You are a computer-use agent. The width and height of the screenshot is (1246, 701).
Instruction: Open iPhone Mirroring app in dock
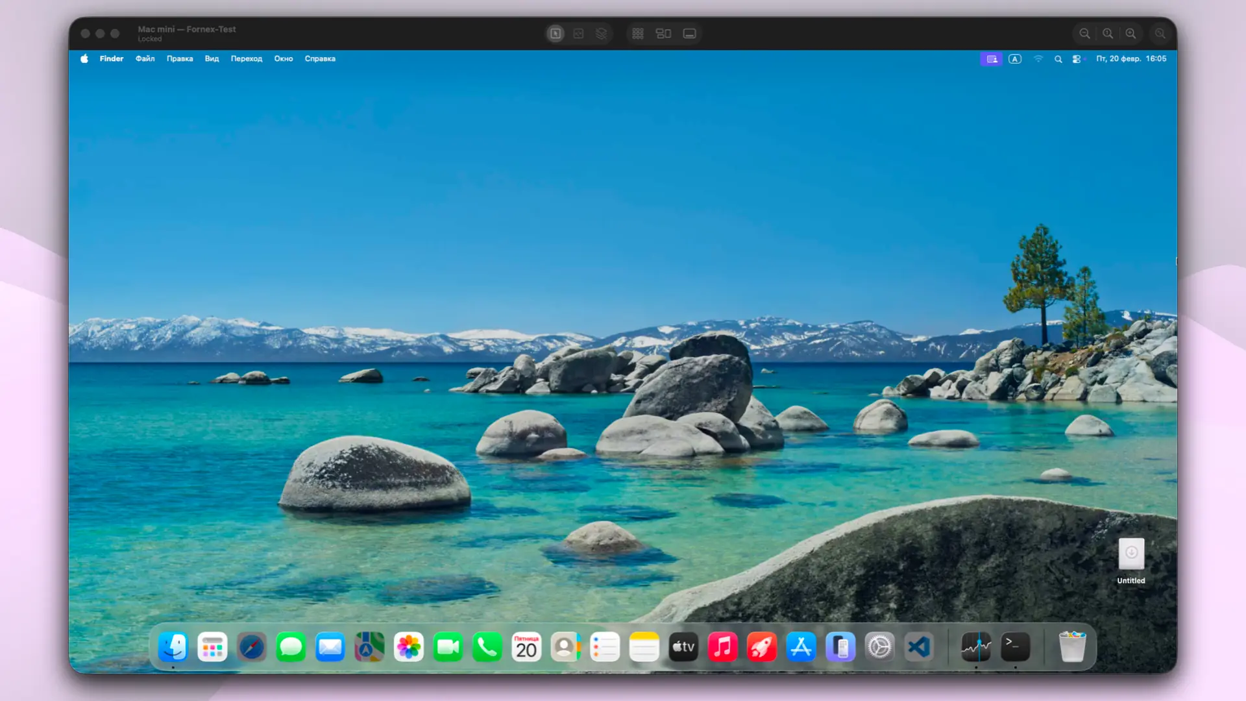click(840, 647)
